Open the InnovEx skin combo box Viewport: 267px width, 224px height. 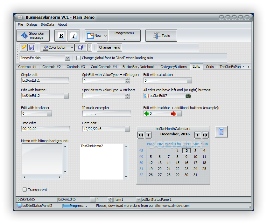pyautogui.click(x=67, y=58)
